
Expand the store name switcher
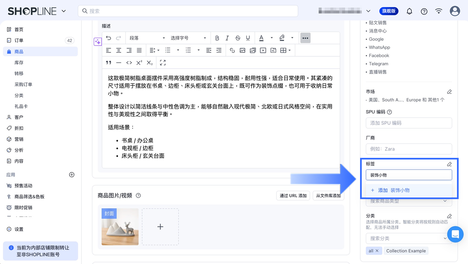point(368,11)
